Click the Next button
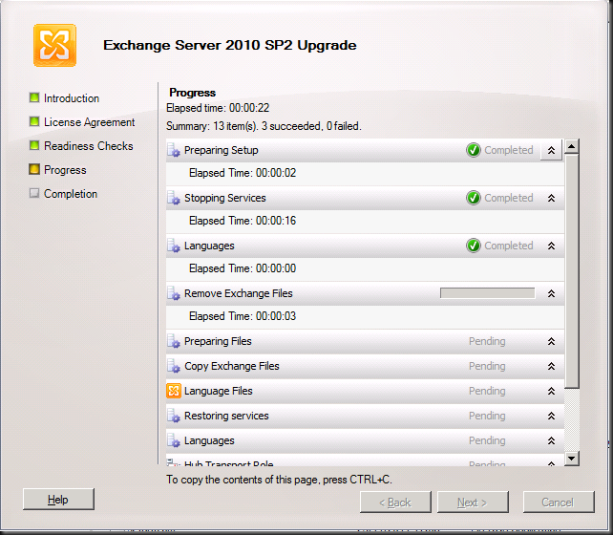This screenshot has height=535, width=613. (x=473, y=503)
